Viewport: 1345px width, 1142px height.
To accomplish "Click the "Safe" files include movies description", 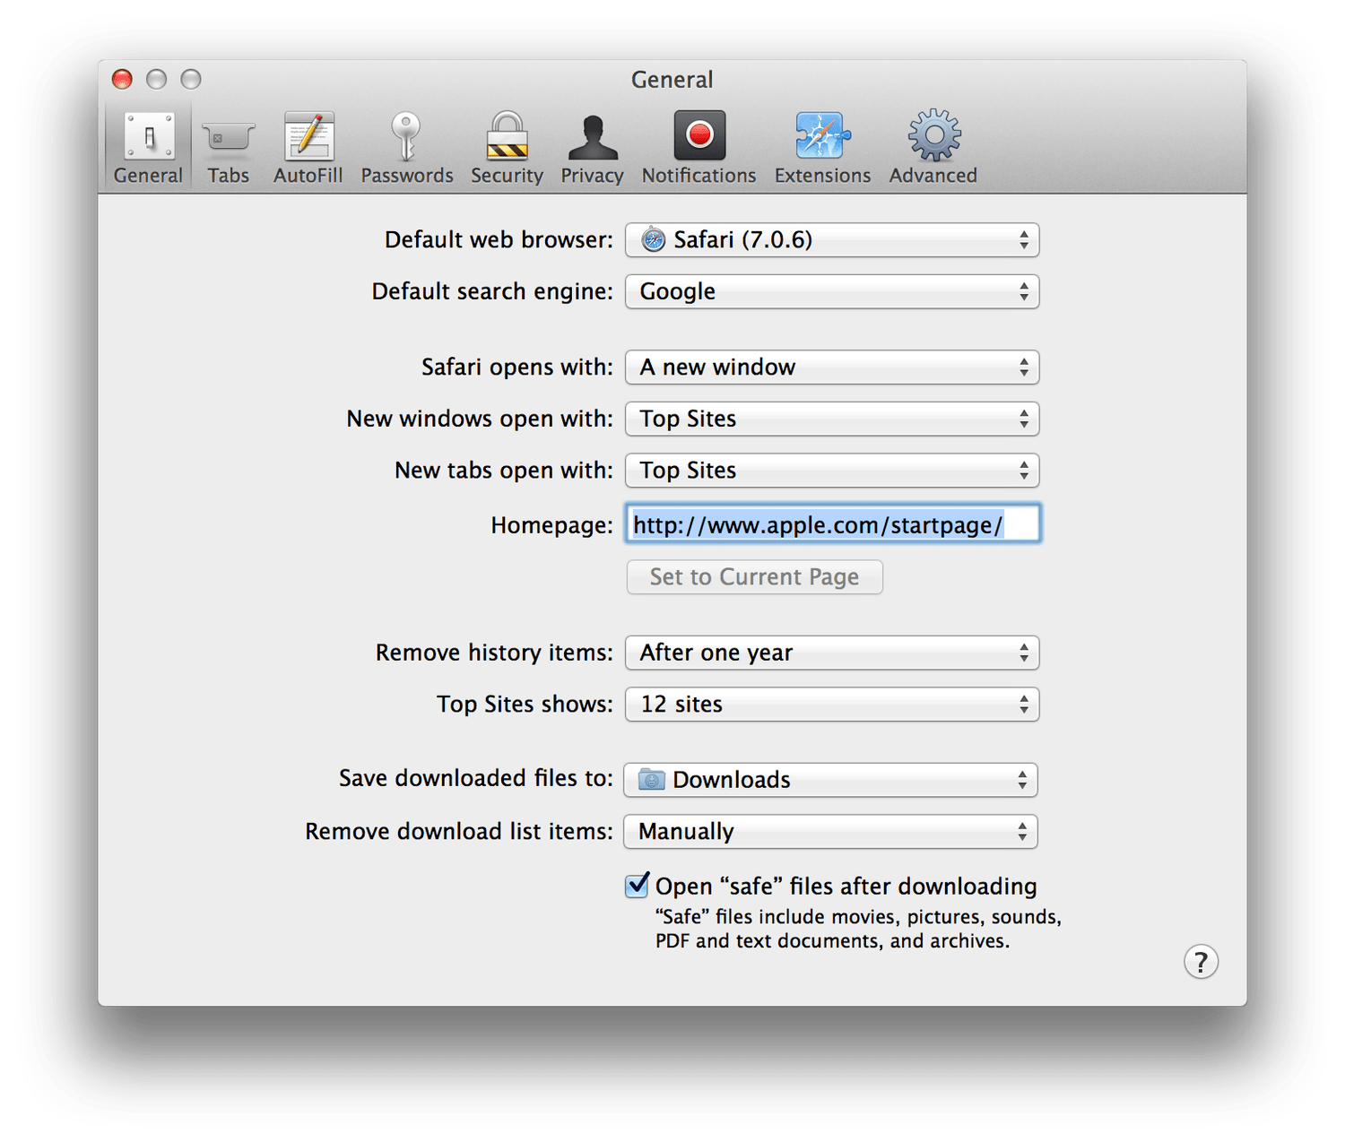I will [x=858, y=929].
